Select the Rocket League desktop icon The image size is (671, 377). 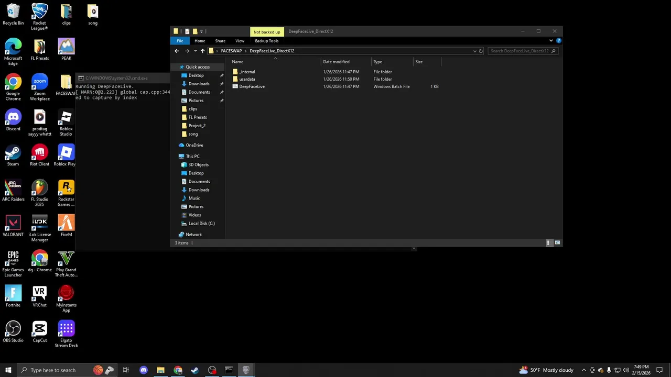point(39,17)
